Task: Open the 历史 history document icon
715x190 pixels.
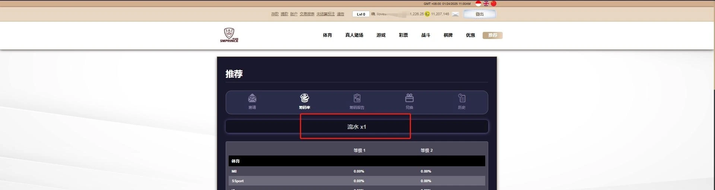Action: coord(461,98)
